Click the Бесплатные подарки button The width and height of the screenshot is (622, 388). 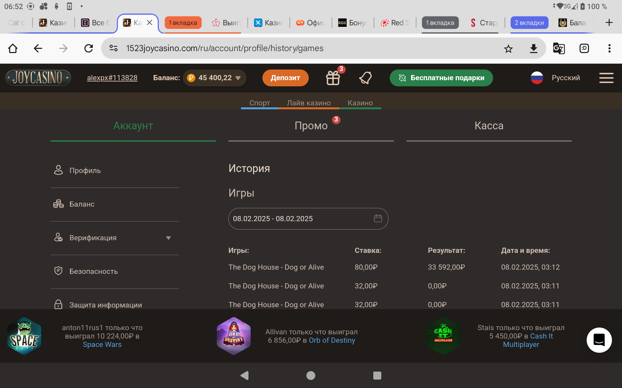click(441, 78)
